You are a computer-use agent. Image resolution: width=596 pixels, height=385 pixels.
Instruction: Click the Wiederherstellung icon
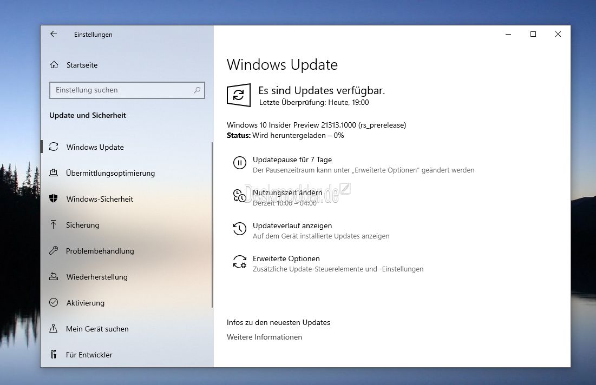[x=54, y=277]
